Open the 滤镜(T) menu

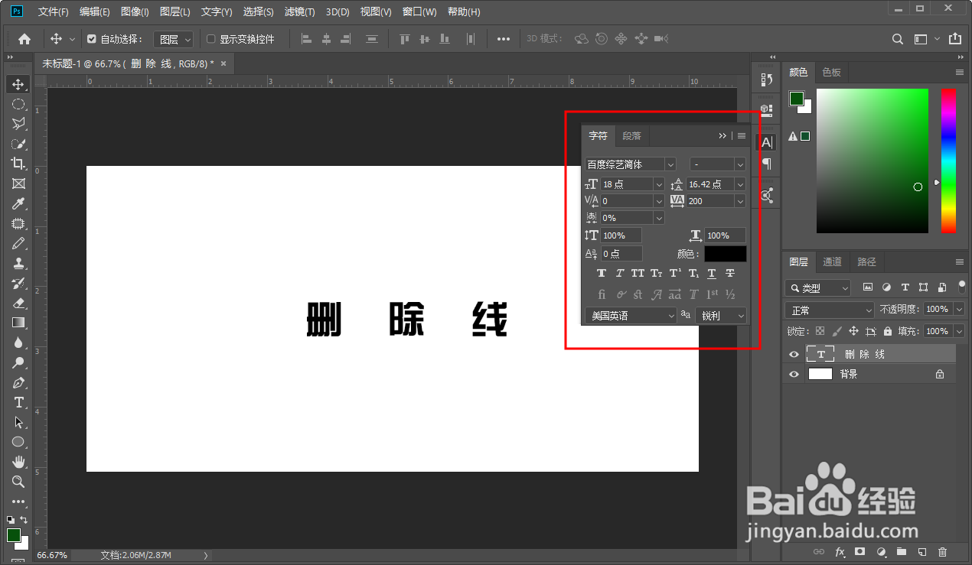(x=299, y=11)
